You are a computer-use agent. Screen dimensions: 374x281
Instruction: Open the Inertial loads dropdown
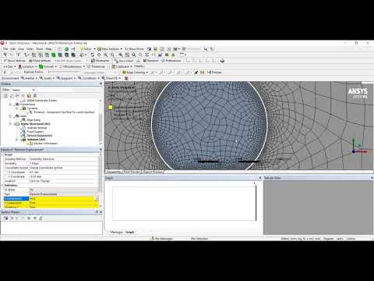pos(29,78)
